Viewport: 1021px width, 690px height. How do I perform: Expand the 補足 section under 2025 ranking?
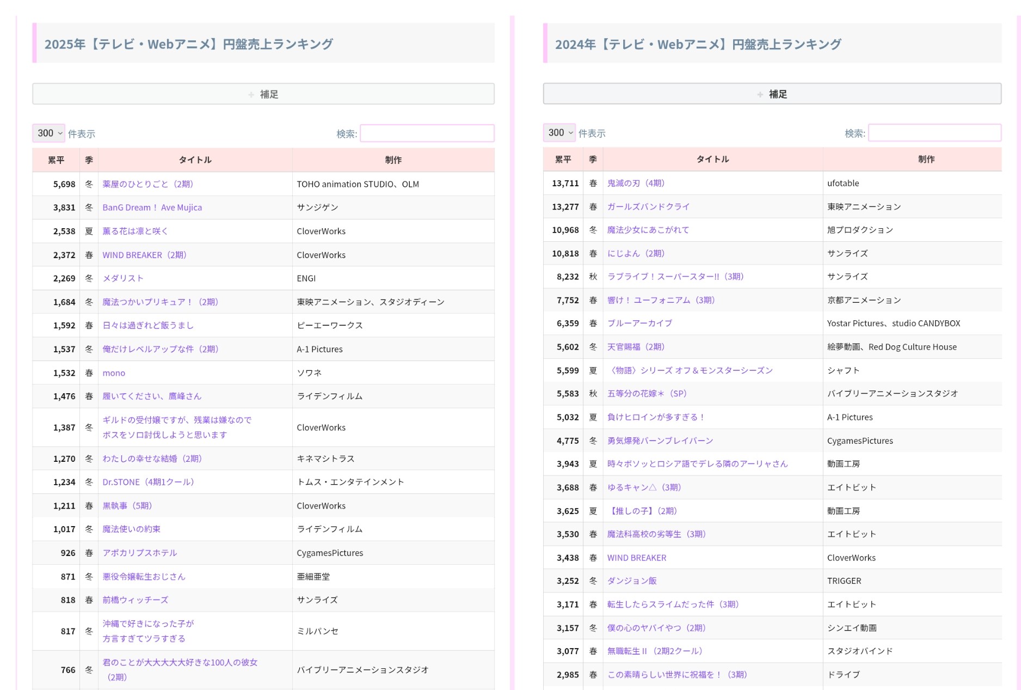tap(263, 94)
